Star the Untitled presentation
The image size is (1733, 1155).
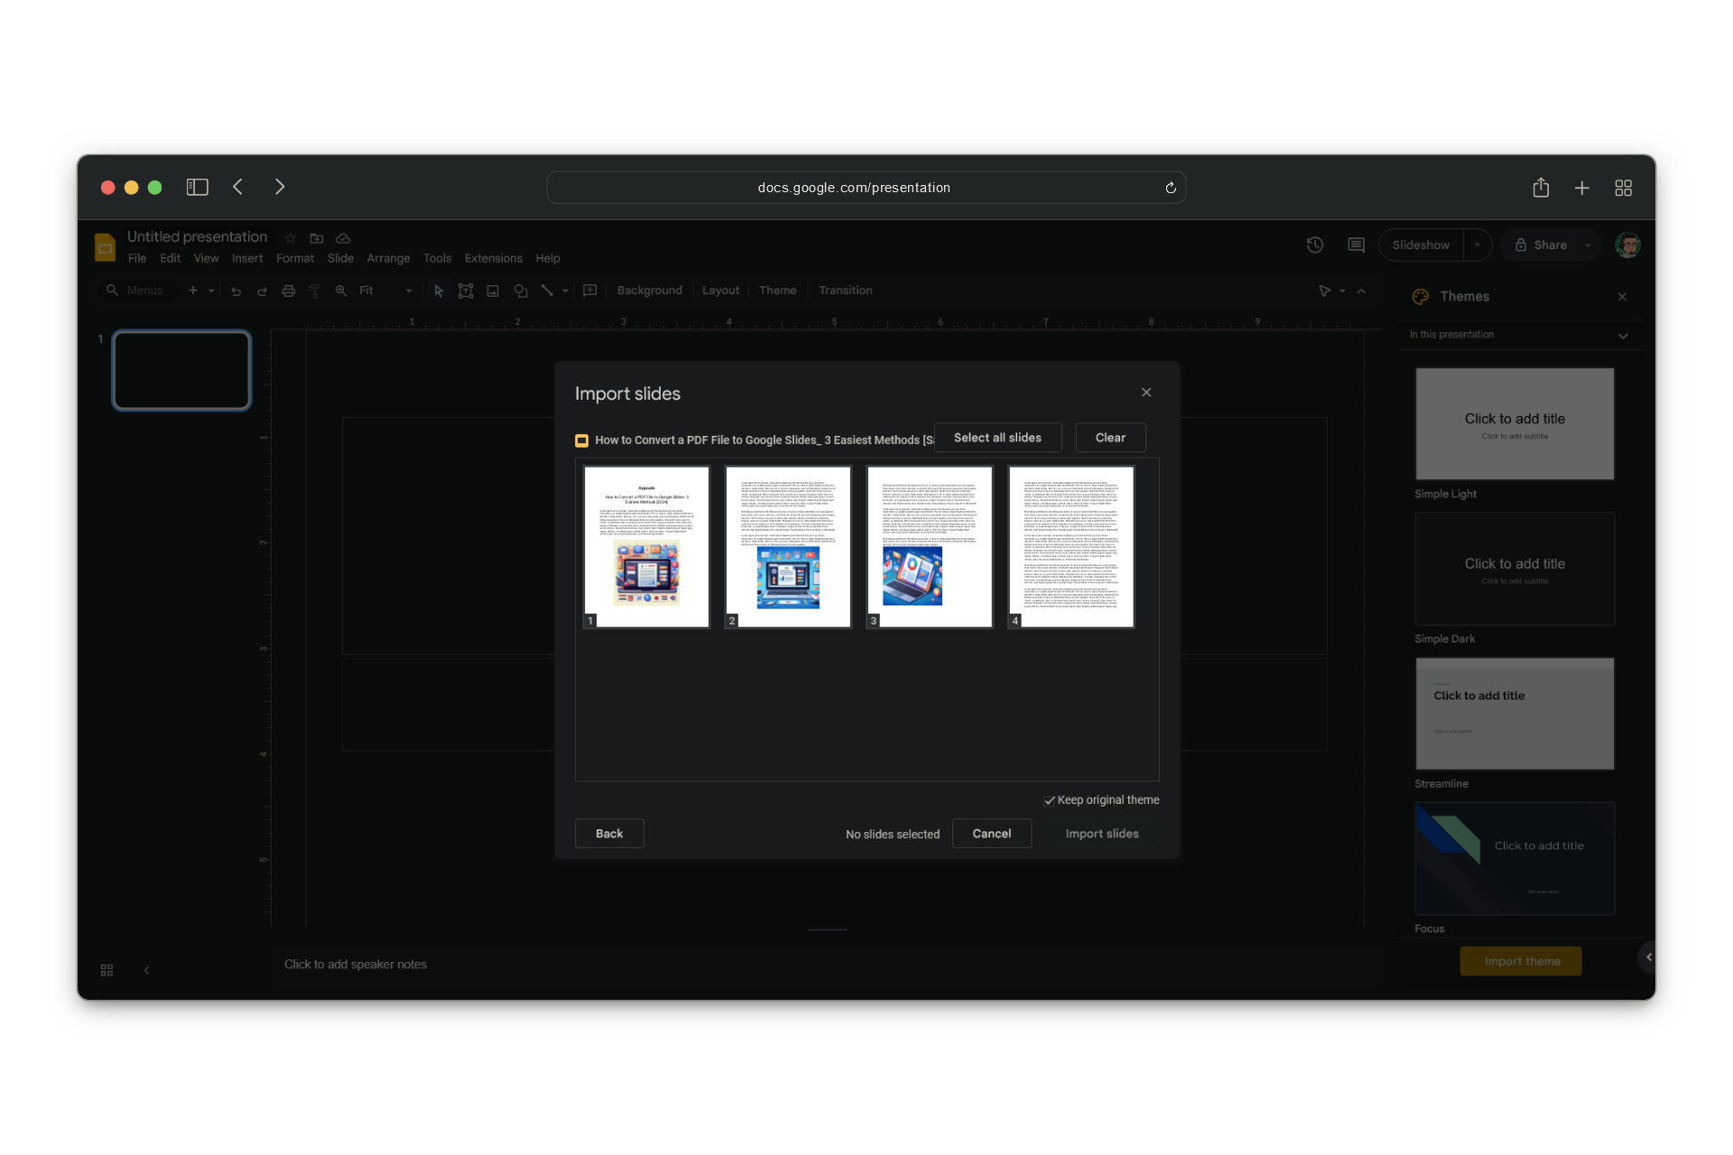pyautogui.click(x=290, y=238)
